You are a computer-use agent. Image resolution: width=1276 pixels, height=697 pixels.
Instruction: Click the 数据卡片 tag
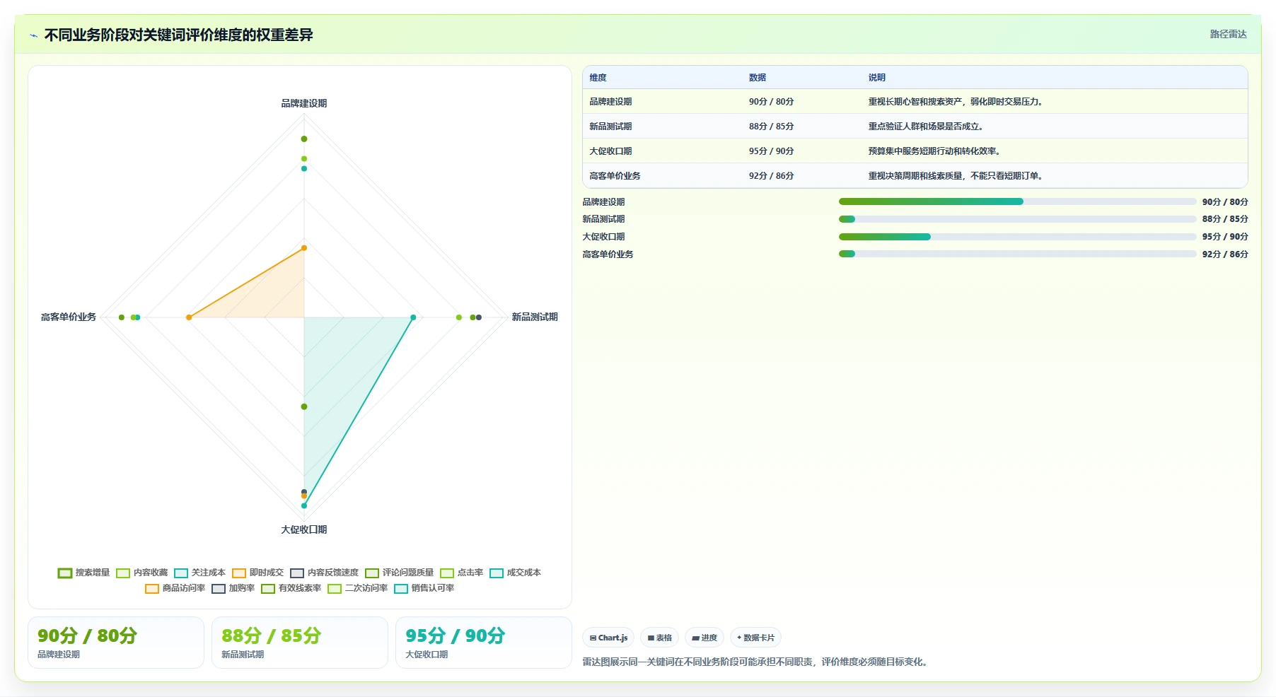(755, 638)
